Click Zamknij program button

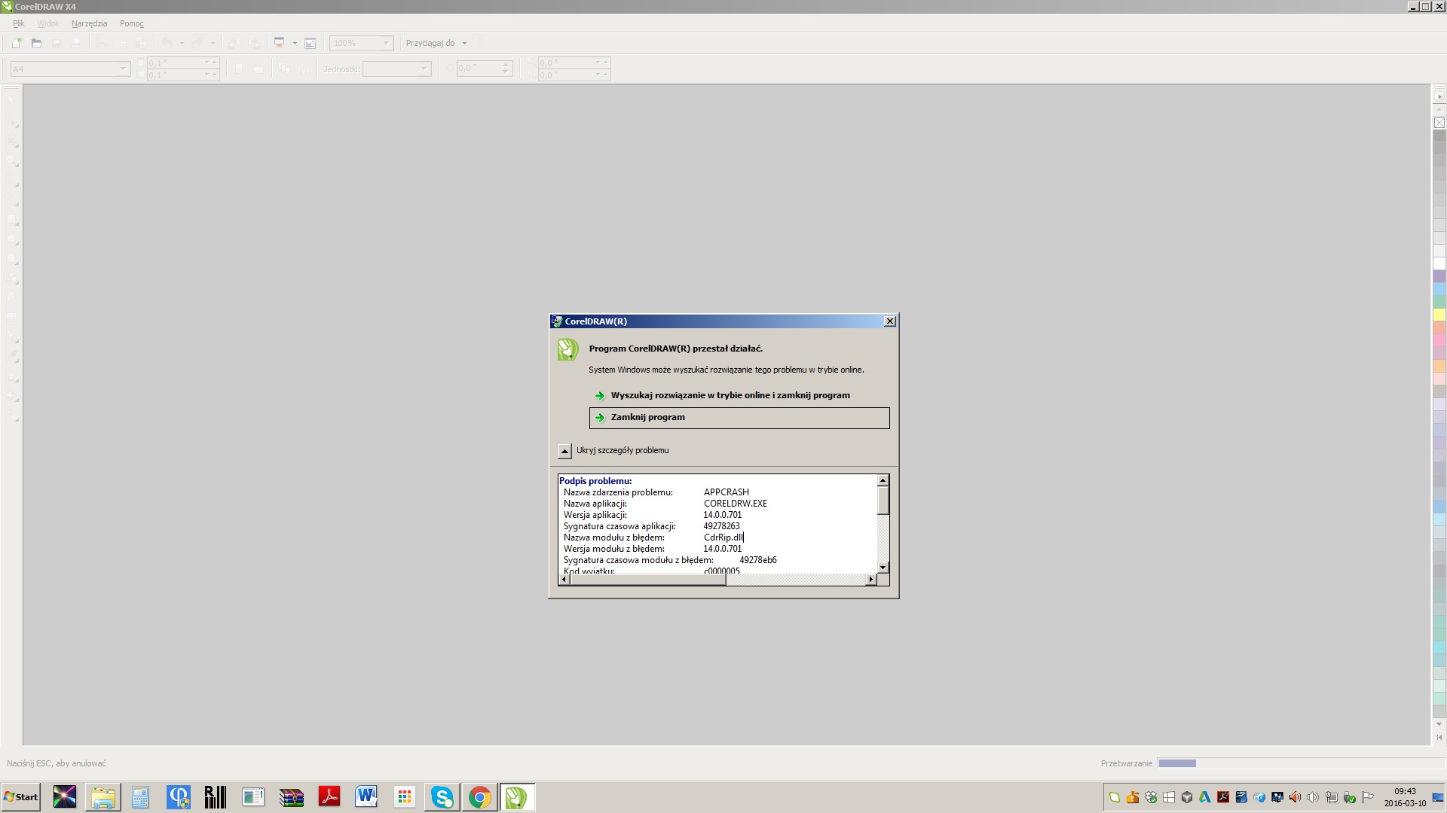[x=739, y=418]
